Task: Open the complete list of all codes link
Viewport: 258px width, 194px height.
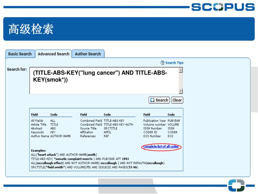Action: (161, 146)
